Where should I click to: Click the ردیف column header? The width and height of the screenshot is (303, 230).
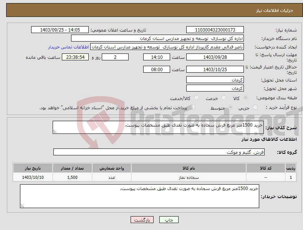click(x=291, y=168)
